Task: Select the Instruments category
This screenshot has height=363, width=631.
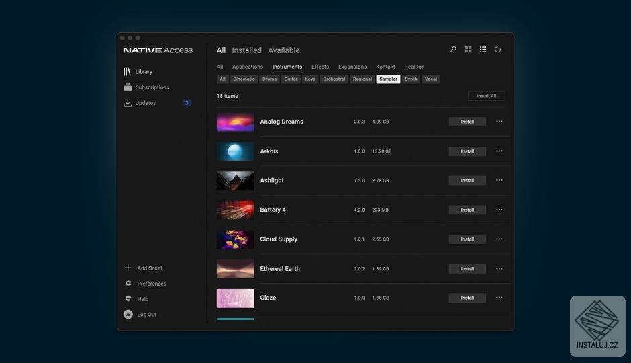Action: pos(287,67)
